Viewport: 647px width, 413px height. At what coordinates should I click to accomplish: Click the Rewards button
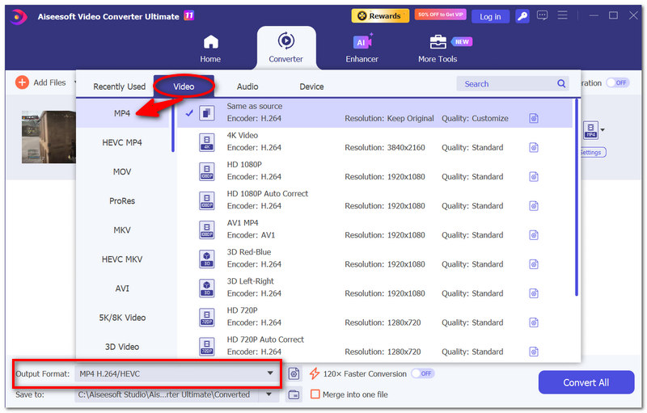380,15
